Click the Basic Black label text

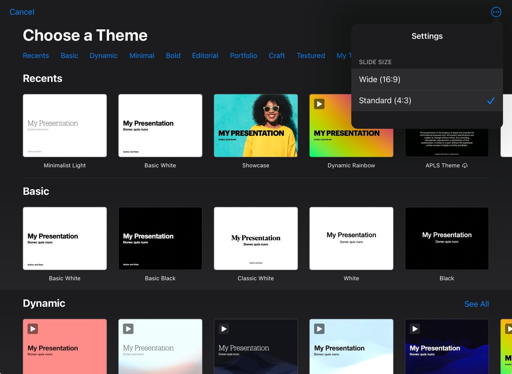(x=160, y=279)
